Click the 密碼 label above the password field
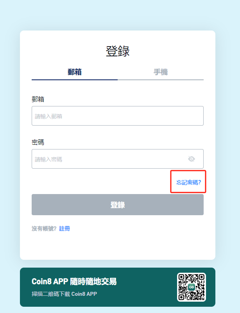 [x=38, y=142]
